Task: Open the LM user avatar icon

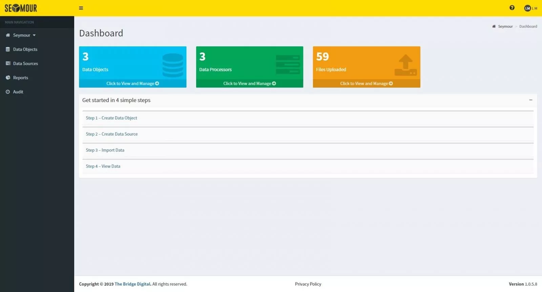Action: (527, 8)
